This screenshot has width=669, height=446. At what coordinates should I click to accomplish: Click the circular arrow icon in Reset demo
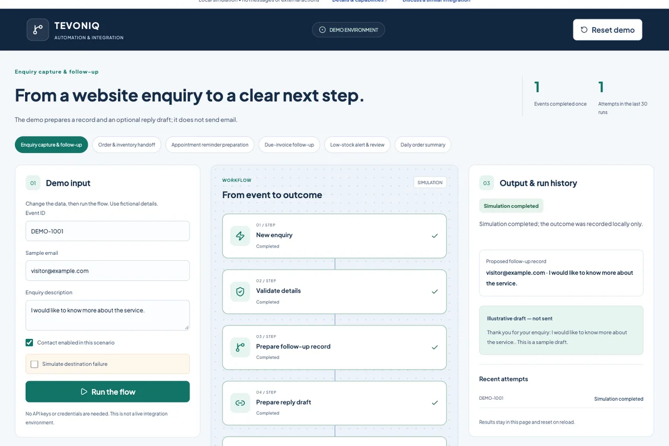(x=584, y=30)
